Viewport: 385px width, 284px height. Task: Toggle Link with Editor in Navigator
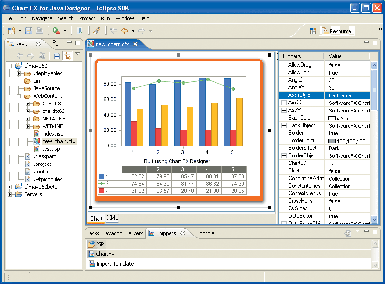click(x=67, y=56)
